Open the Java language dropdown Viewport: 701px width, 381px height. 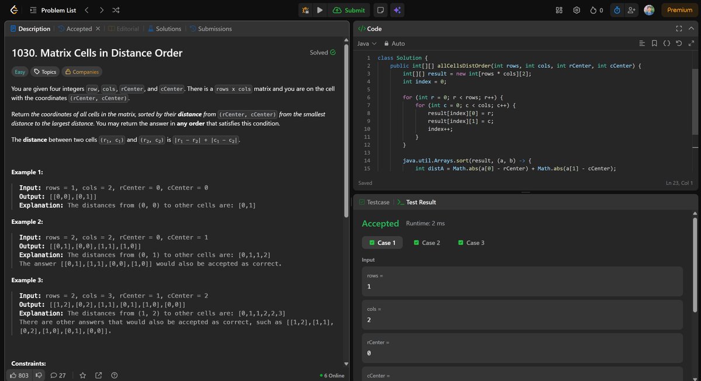[366, 43]
